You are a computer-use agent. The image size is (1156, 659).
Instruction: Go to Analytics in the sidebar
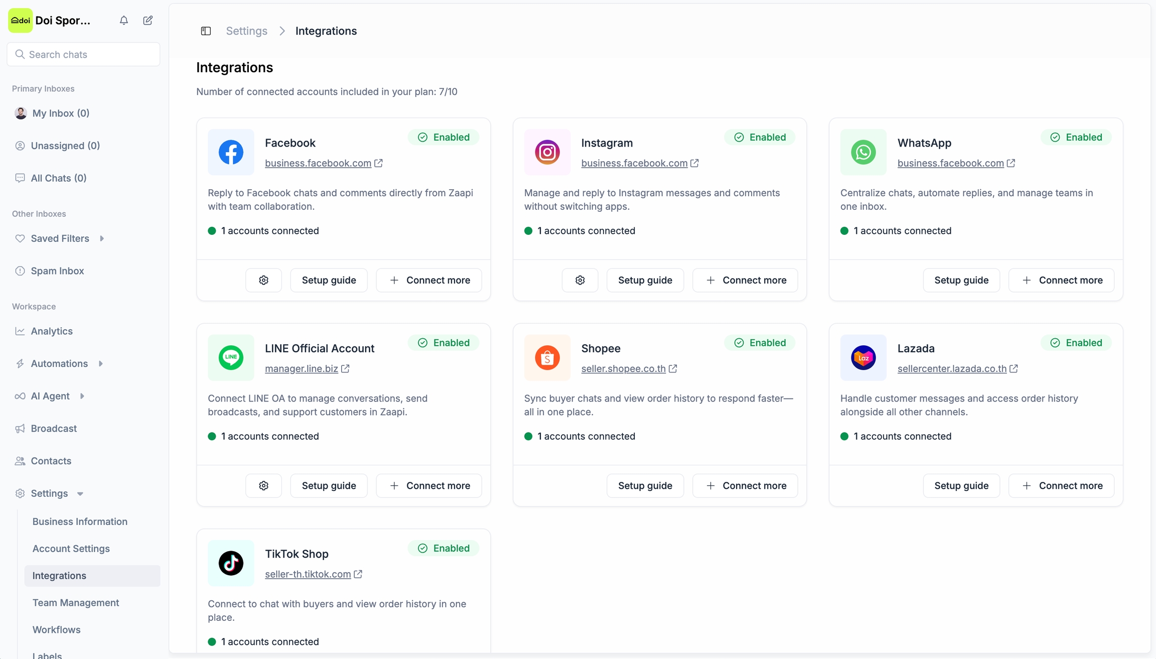pos(52,331)
